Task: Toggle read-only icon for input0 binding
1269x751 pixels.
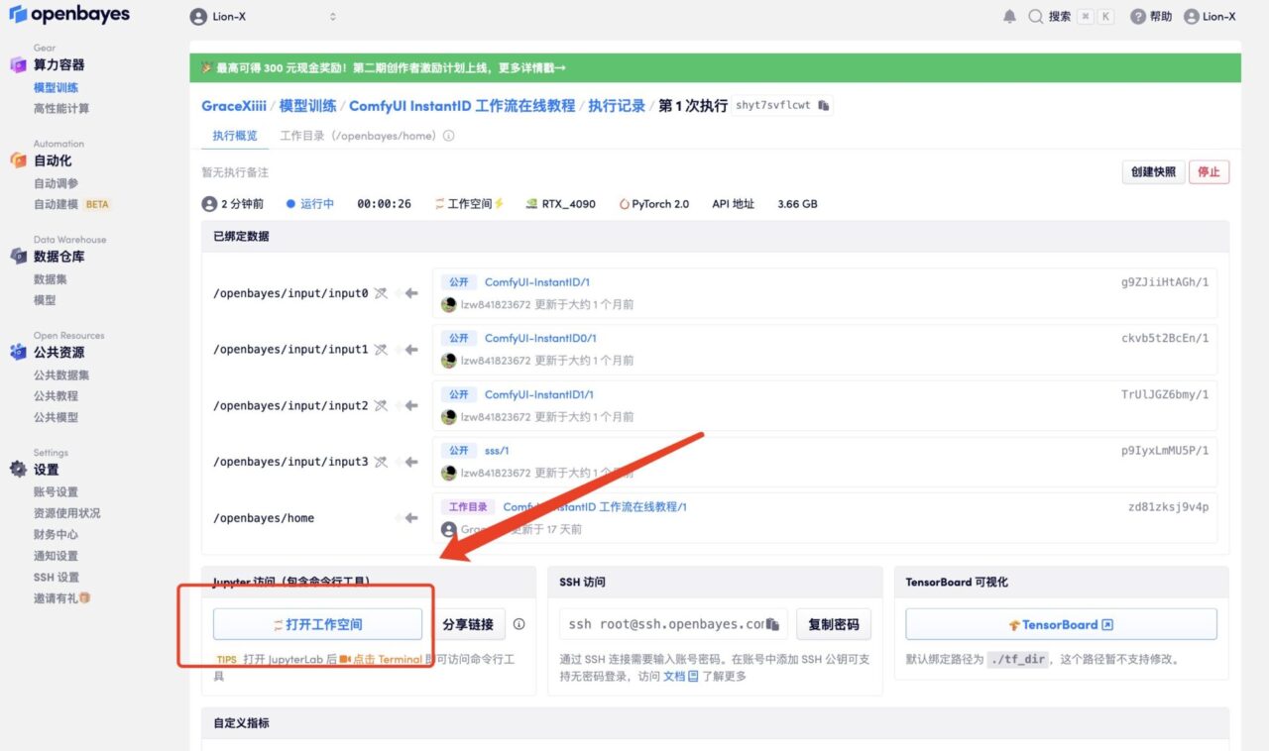Action: pos(380,293)
